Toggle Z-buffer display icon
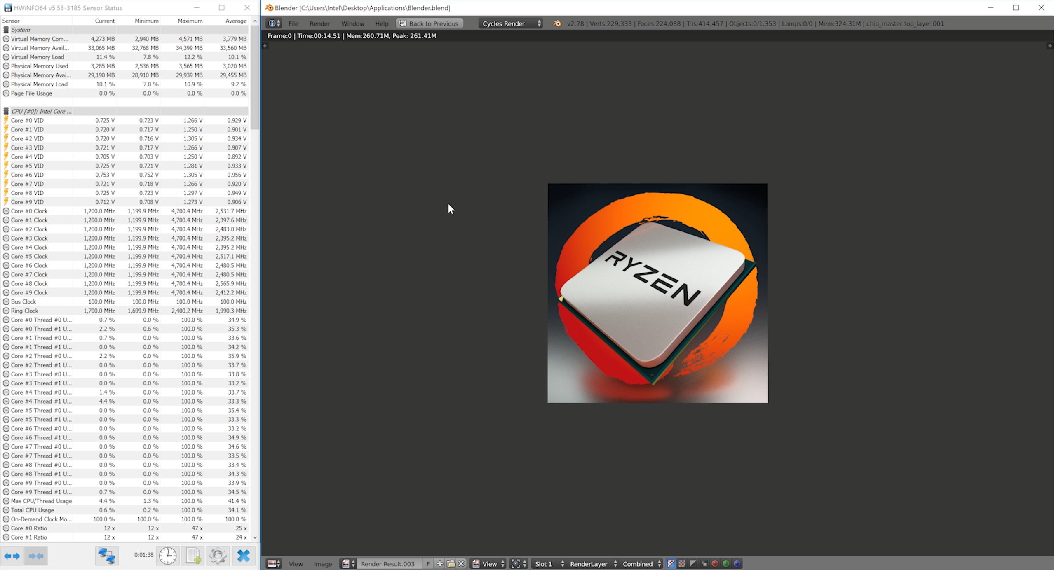The image size is (1054, 570). [x=704, y=564]
